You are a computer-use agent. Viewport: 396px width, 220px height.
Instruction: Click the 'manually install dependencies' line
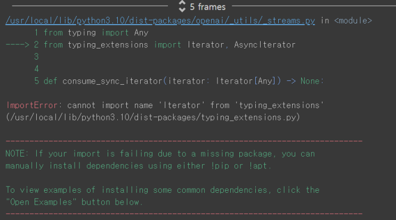click(x=138, y=166)
